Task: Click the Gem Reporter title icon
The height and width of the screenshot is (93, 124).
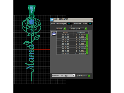Action: [52, 20]
